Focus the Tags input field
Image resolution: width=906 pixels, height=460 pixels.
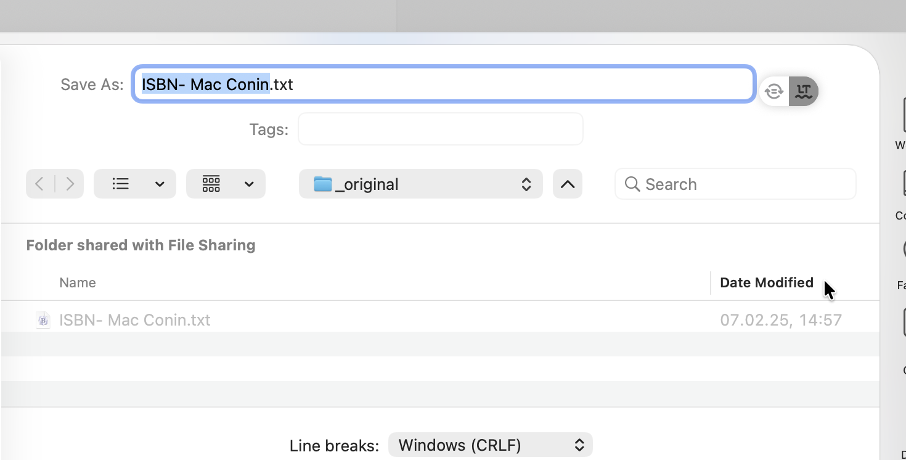coord(440,129)
